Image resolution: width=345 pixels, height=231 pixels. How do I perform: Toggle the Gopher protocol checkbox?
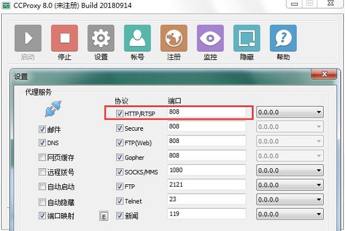tap(120, 157)
